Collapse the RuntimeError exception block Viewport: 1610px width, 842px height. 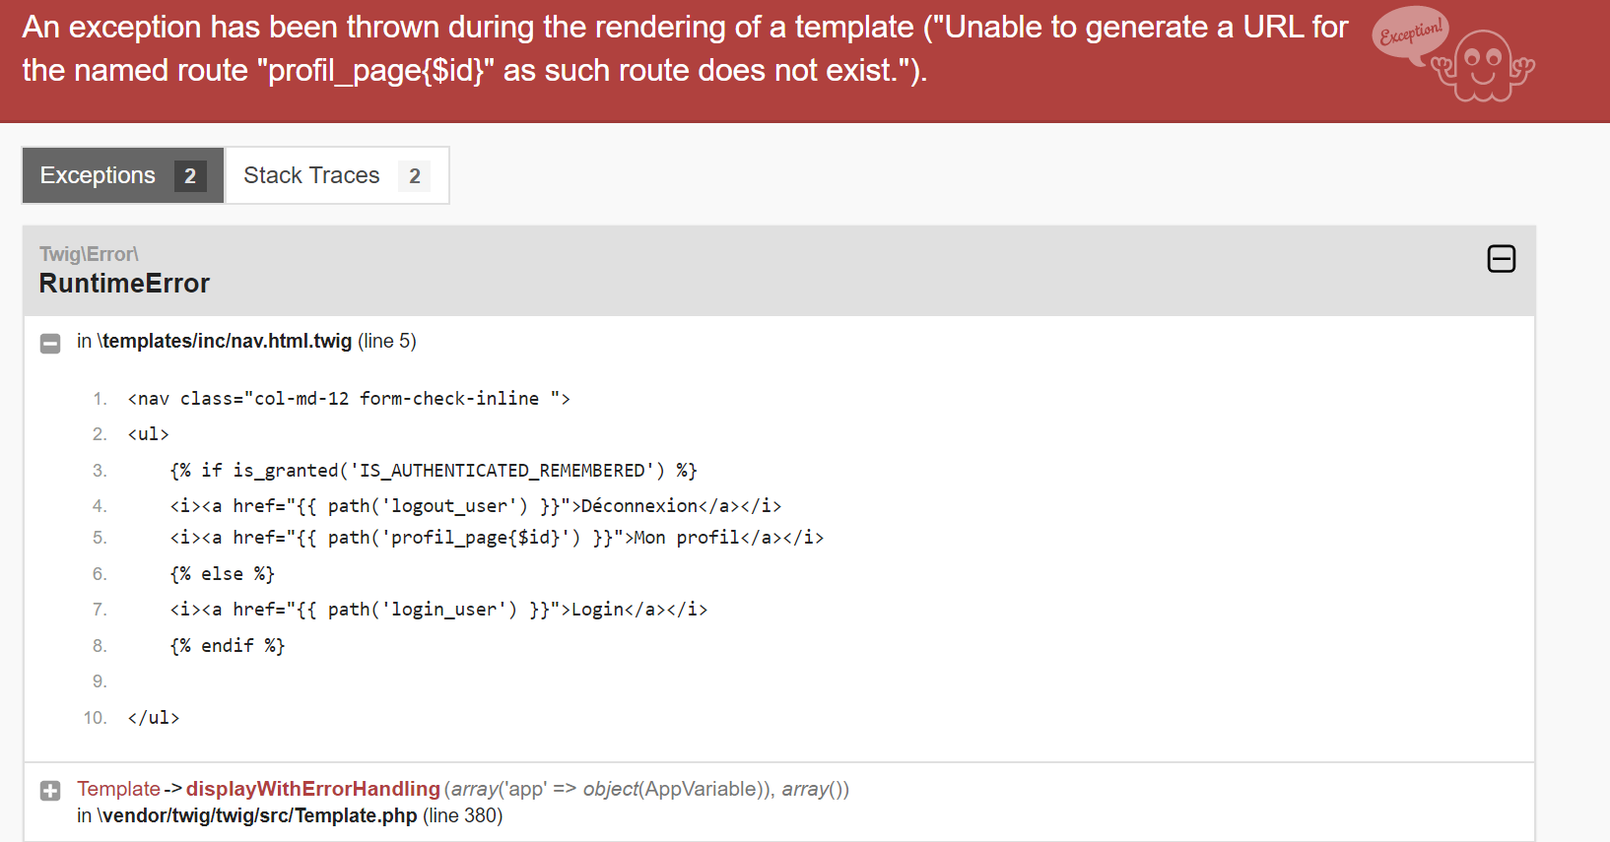(x=1501, y=259)
